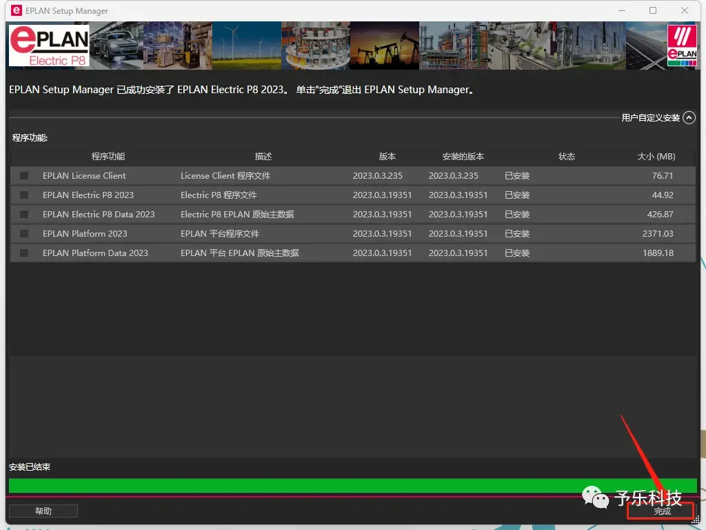Click the 76.71 size value
706x530 pixels.
click(663, 176)
